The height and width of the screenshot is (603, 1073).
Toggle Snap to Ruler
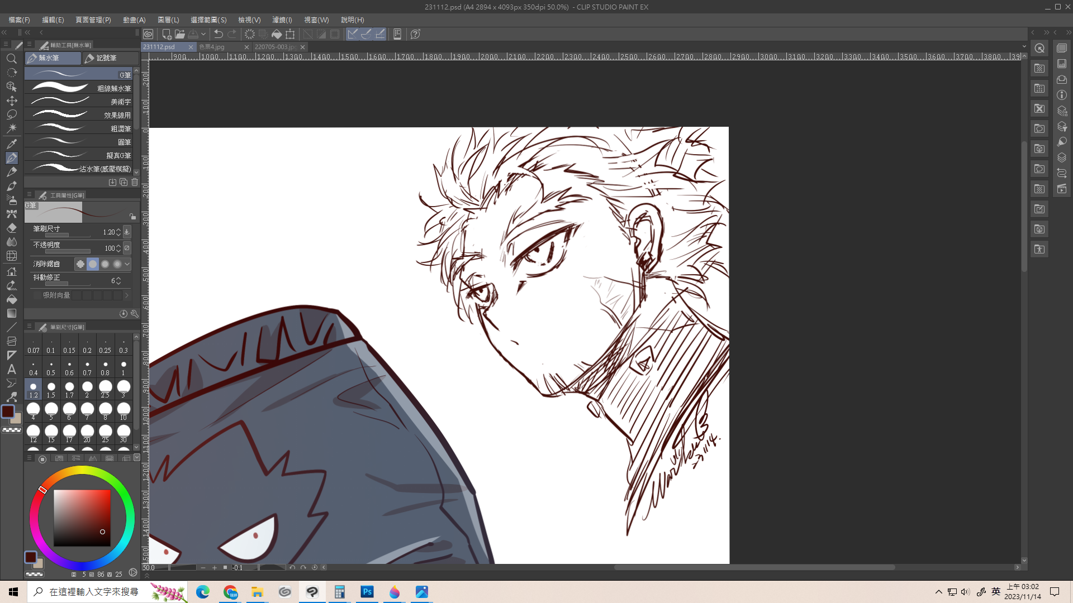353,34
